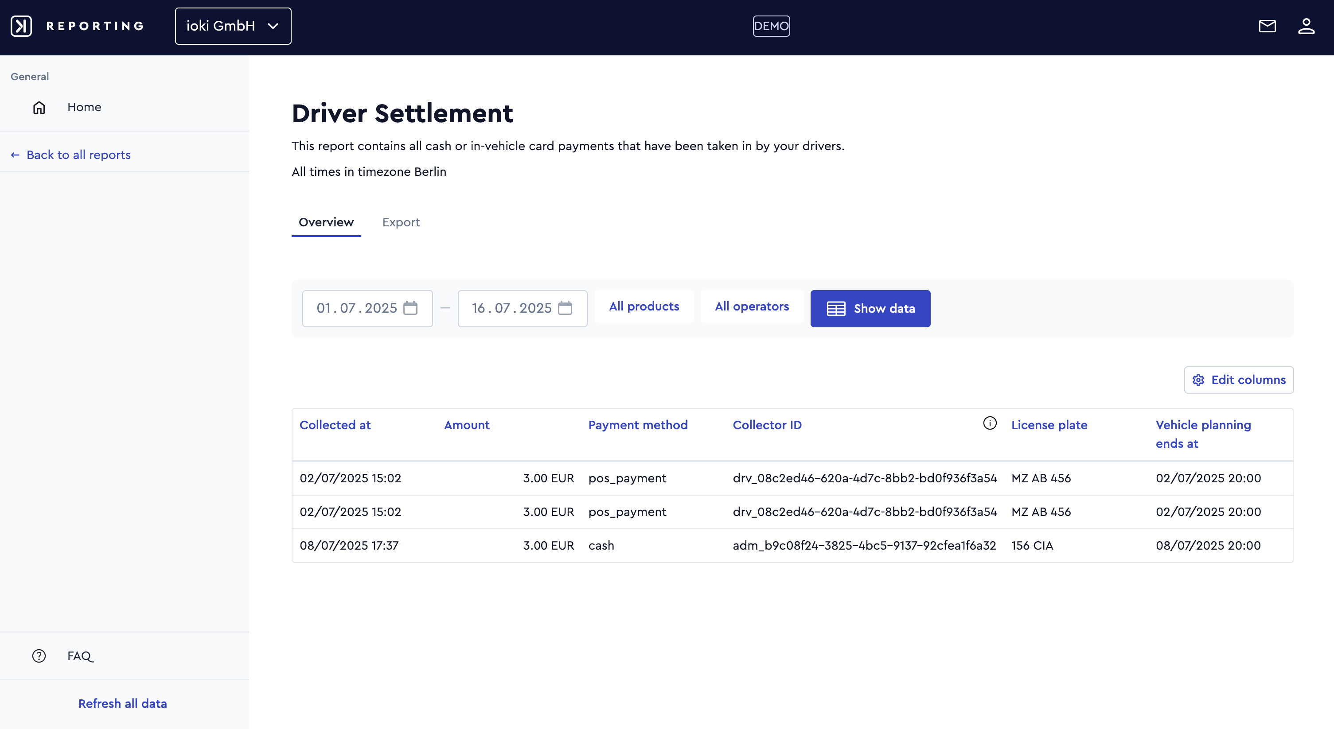
Task: Sort by Collector ID column header
Action: coord(767,425)
